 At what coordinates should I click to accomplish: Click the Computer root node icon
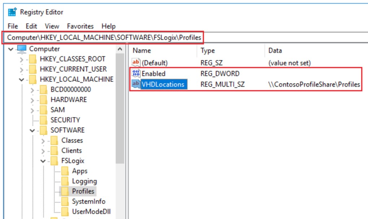(22, 49)
